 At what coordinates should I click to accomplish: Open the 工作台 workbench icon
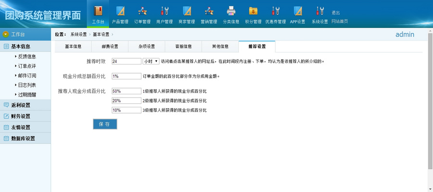tap(98, 11)
